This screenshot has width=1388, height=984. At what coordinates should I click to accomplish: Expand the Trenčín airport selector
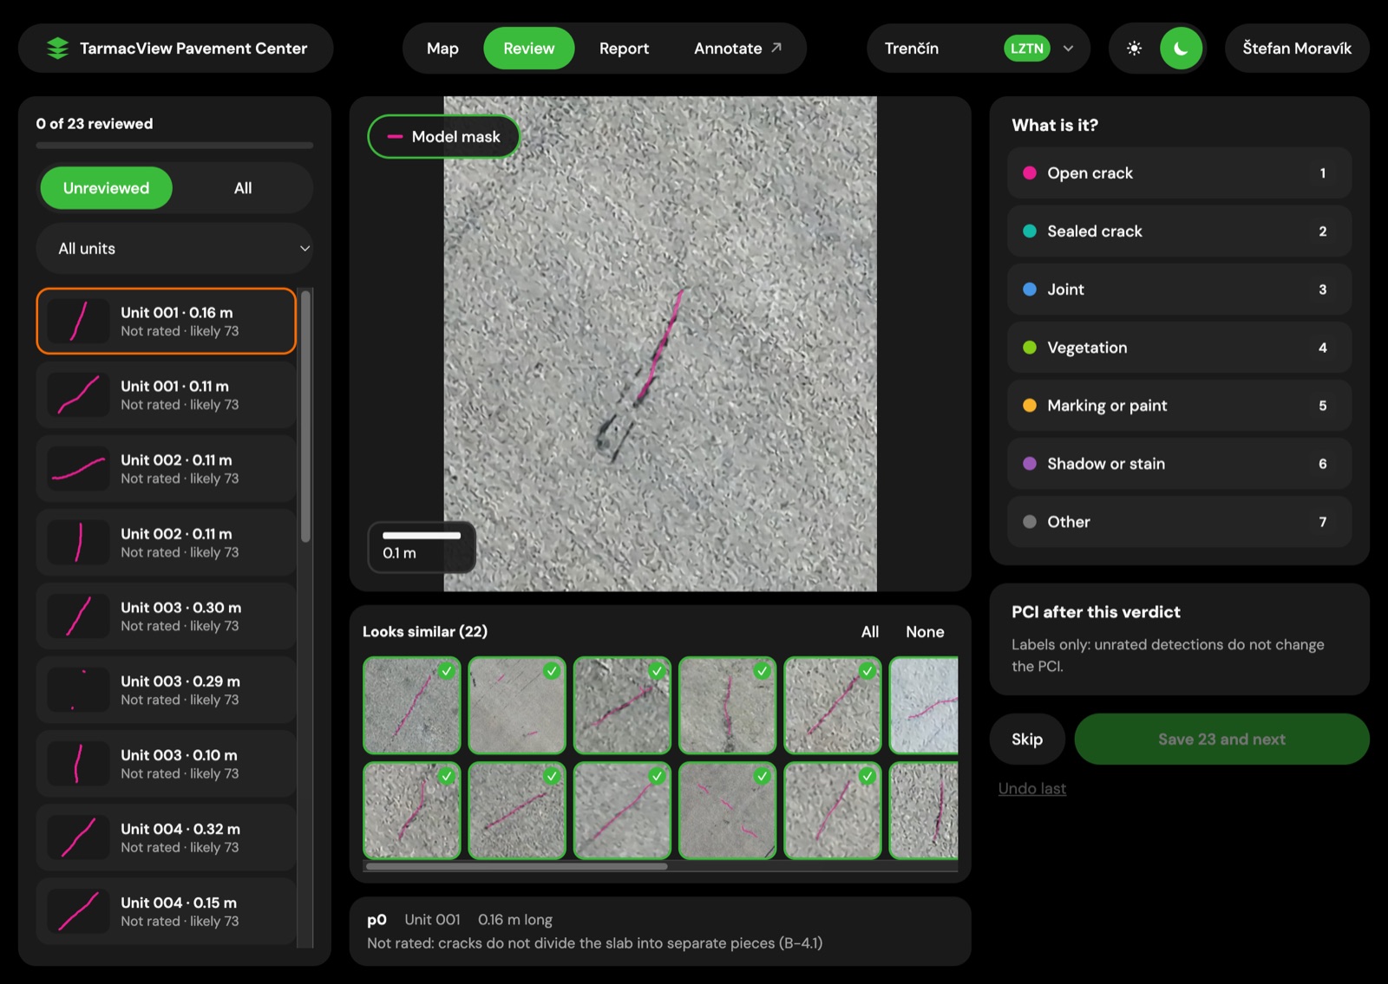[979, 49]
